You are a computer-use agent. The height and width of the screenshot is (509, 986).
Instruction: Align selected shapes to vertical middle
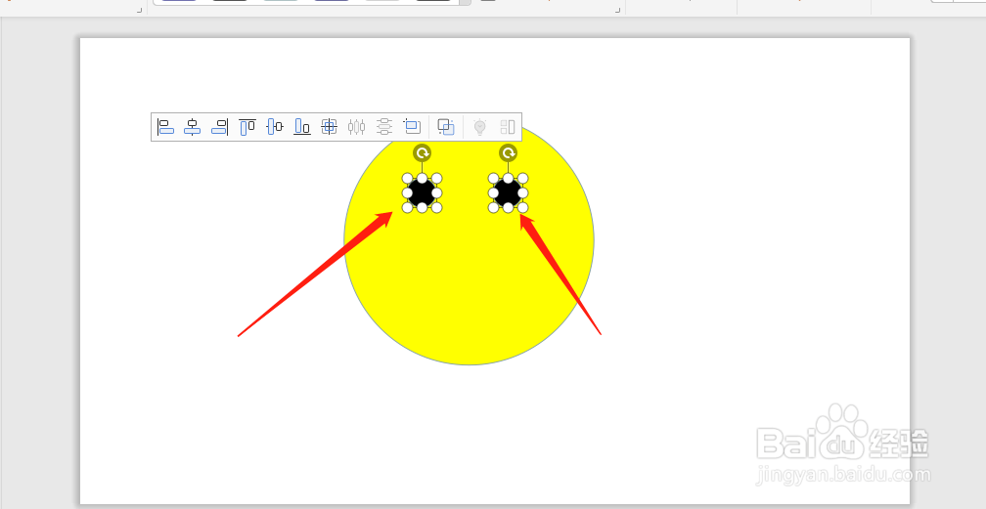point(275,127)
